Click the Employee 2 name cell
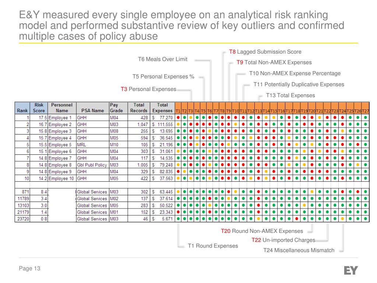The height and width of the screenshot is (283, 377). [62, 125]
